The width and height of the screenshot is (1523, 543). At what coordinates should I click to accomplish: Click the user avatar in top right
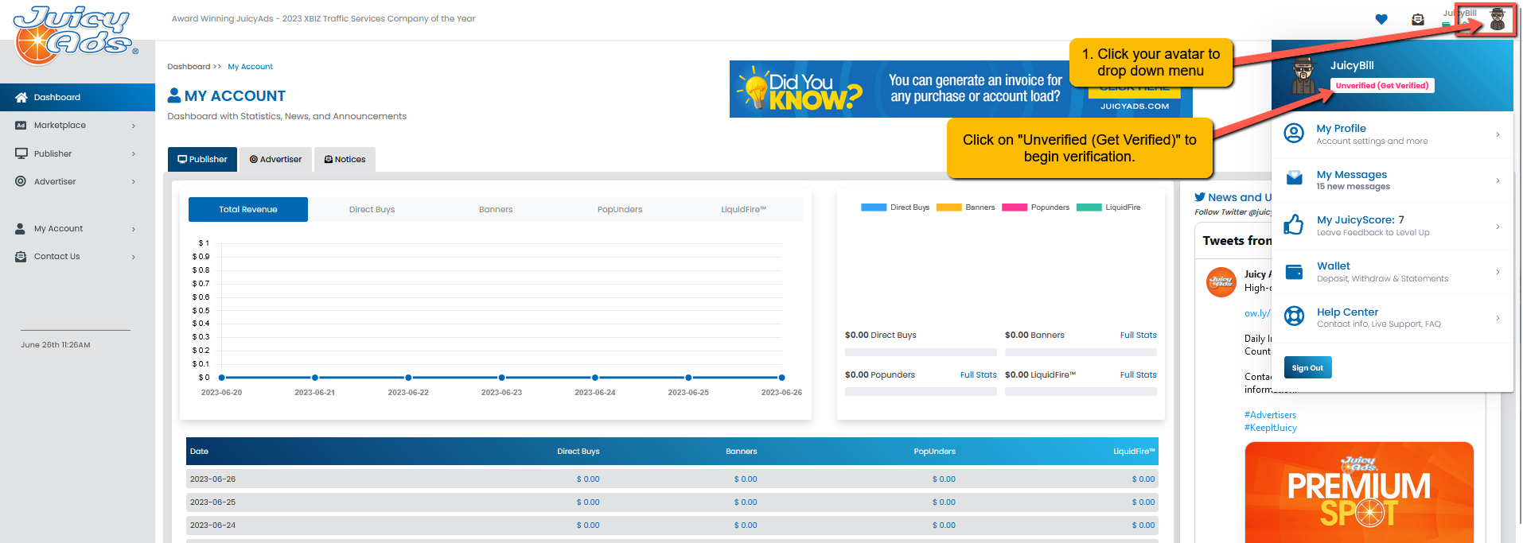[x=1498, y=19]
